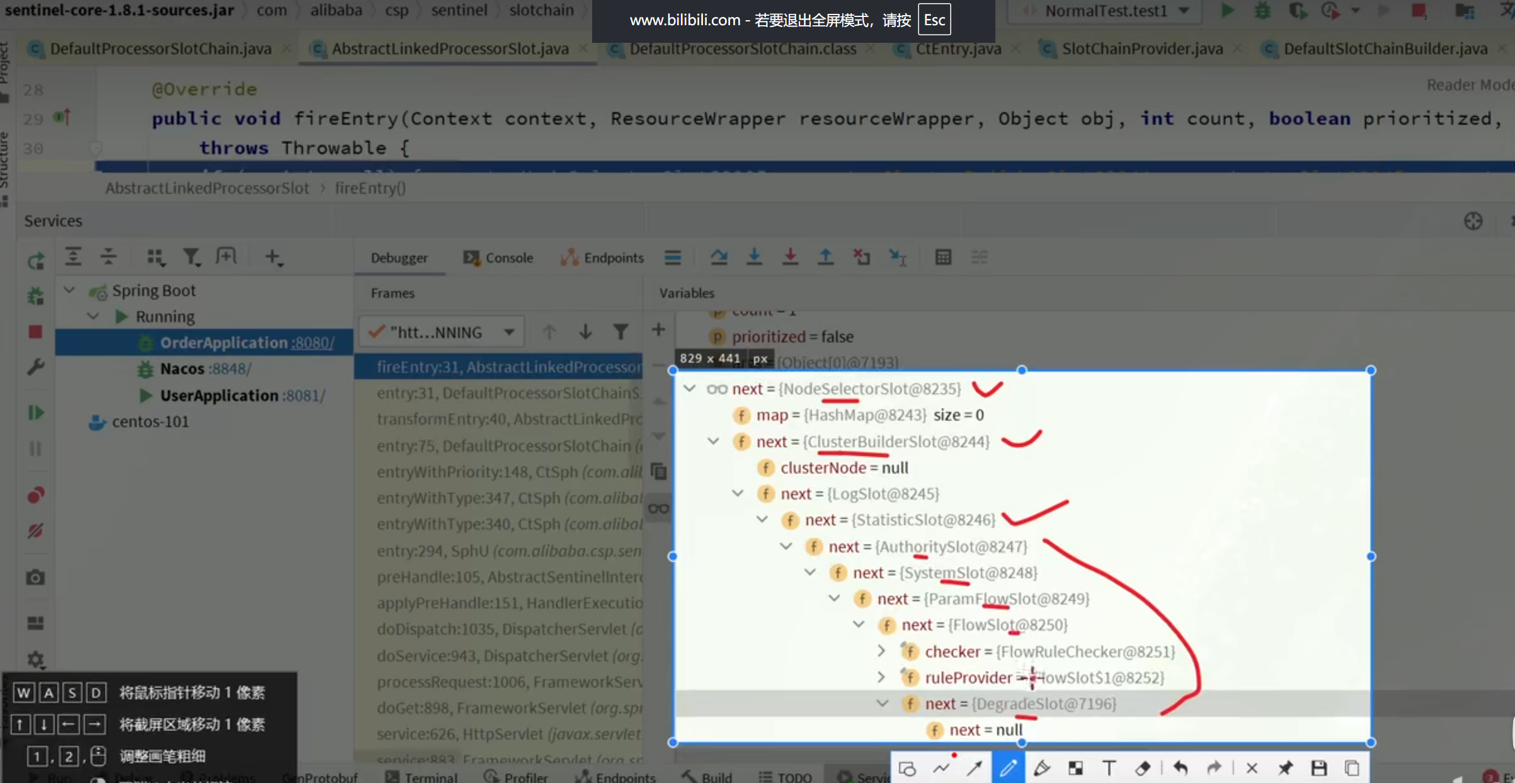1515x783 pixels.
Task: Toggle the highlighter marker tool
Action: pos(1042,768)
